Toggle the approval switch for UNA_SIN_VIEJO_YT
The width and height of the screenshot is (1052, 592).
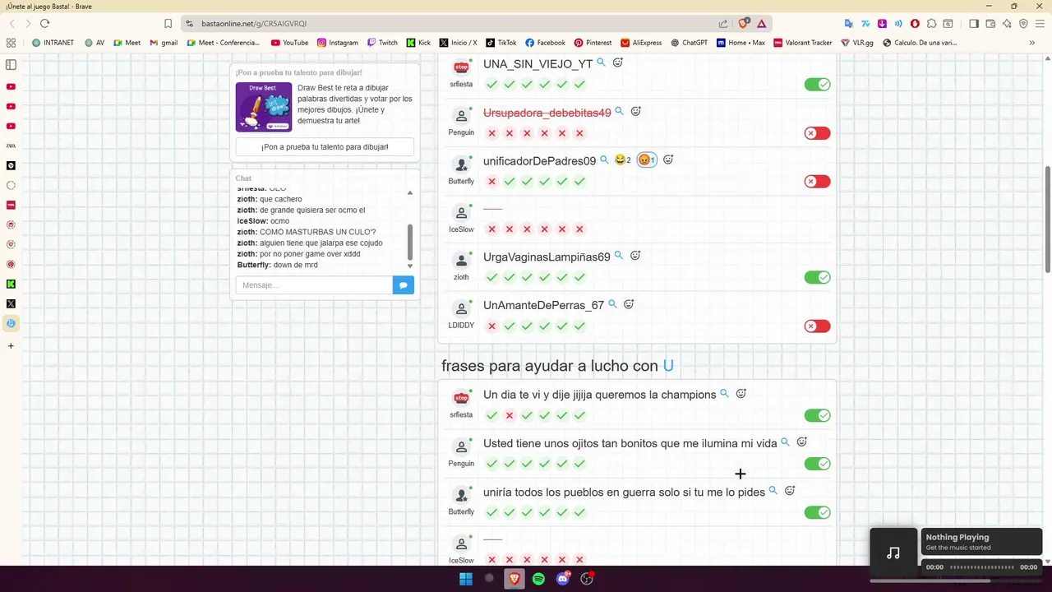(x=817, y=85)
